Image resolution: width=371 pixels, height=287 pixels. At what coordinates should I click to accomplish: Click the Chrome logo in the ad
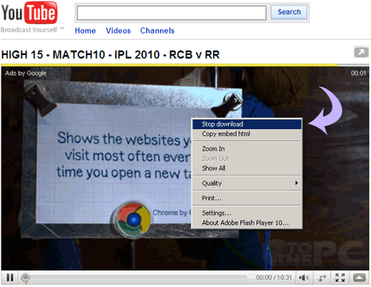coord(133,219)
